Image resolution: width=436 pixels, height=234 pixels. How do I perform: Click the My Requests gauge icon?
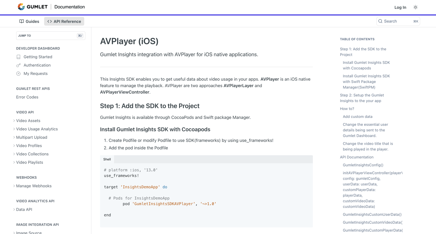pos(18,74)
